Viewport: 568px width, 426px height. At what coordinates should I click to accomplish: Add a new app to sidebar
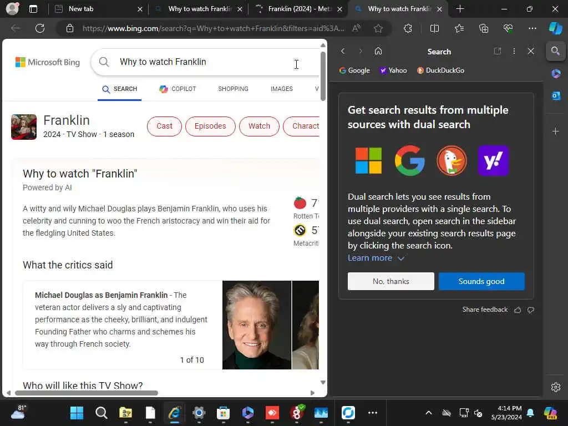[556, 131]
